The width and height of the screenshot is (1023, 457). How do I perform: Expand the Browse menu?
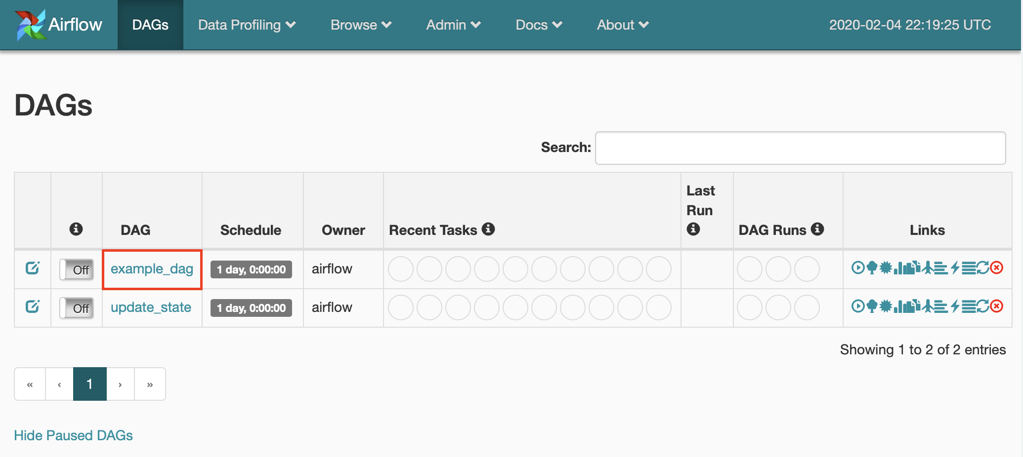pyautogui.click(x=360, y=25)
